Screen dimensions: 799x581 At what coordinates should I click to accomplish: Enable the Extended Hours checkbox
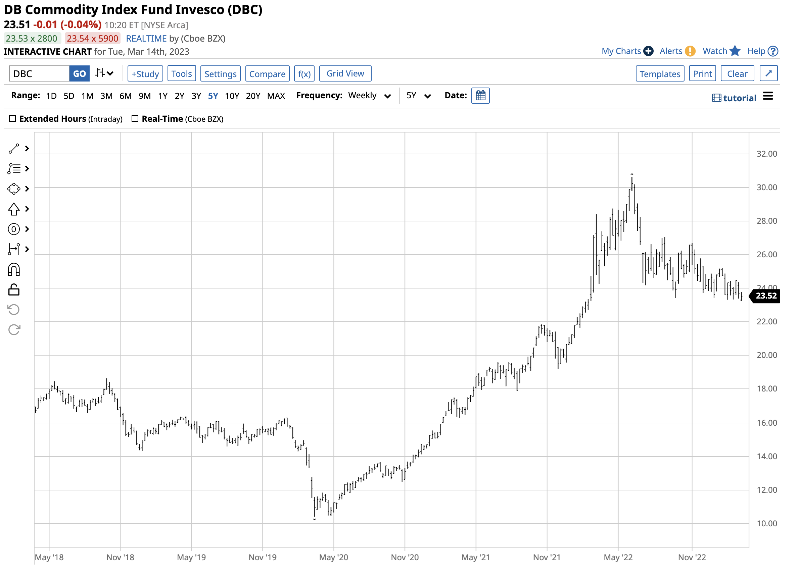click(12, 119)
